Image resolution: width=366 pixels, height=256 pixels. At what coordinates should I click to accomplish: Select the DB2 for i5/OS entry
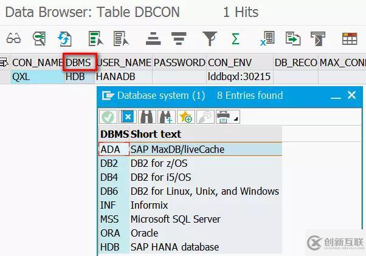pyautogui.click(x=190, y=177)
